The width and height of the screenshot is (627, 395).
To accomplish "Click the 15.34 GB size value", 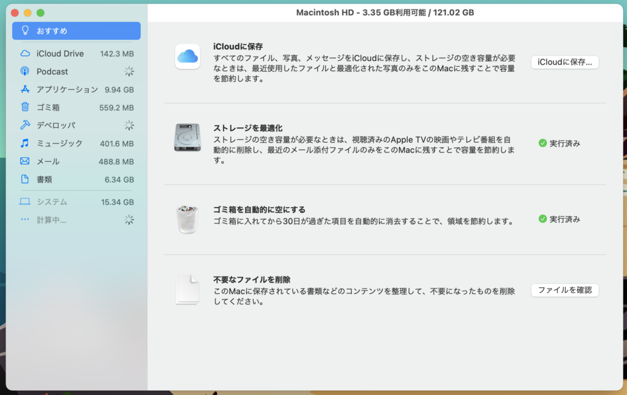I will click(118, 202).
